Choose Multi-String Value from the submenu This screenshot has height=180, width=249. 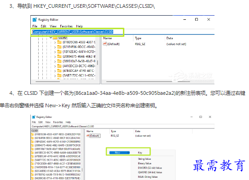[x=148, y=177]
